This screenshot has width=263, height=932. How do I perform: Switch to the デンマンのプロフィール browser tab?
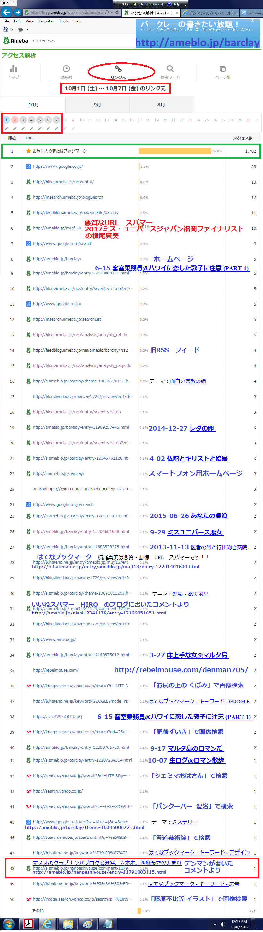[x=210, y=13]
